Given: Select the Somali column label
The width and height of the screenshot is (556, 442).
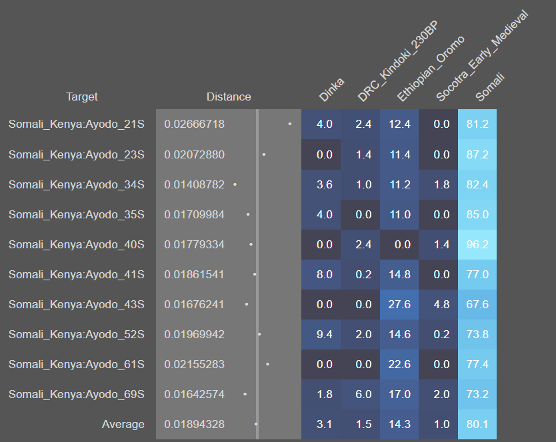Looking at the screenshot, I should coord(489,87).
